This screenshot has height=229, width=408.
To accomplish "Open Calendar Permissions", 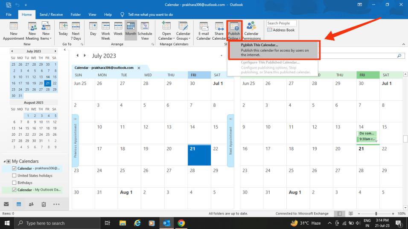I will pyautogui.click(x=251, y=31).
